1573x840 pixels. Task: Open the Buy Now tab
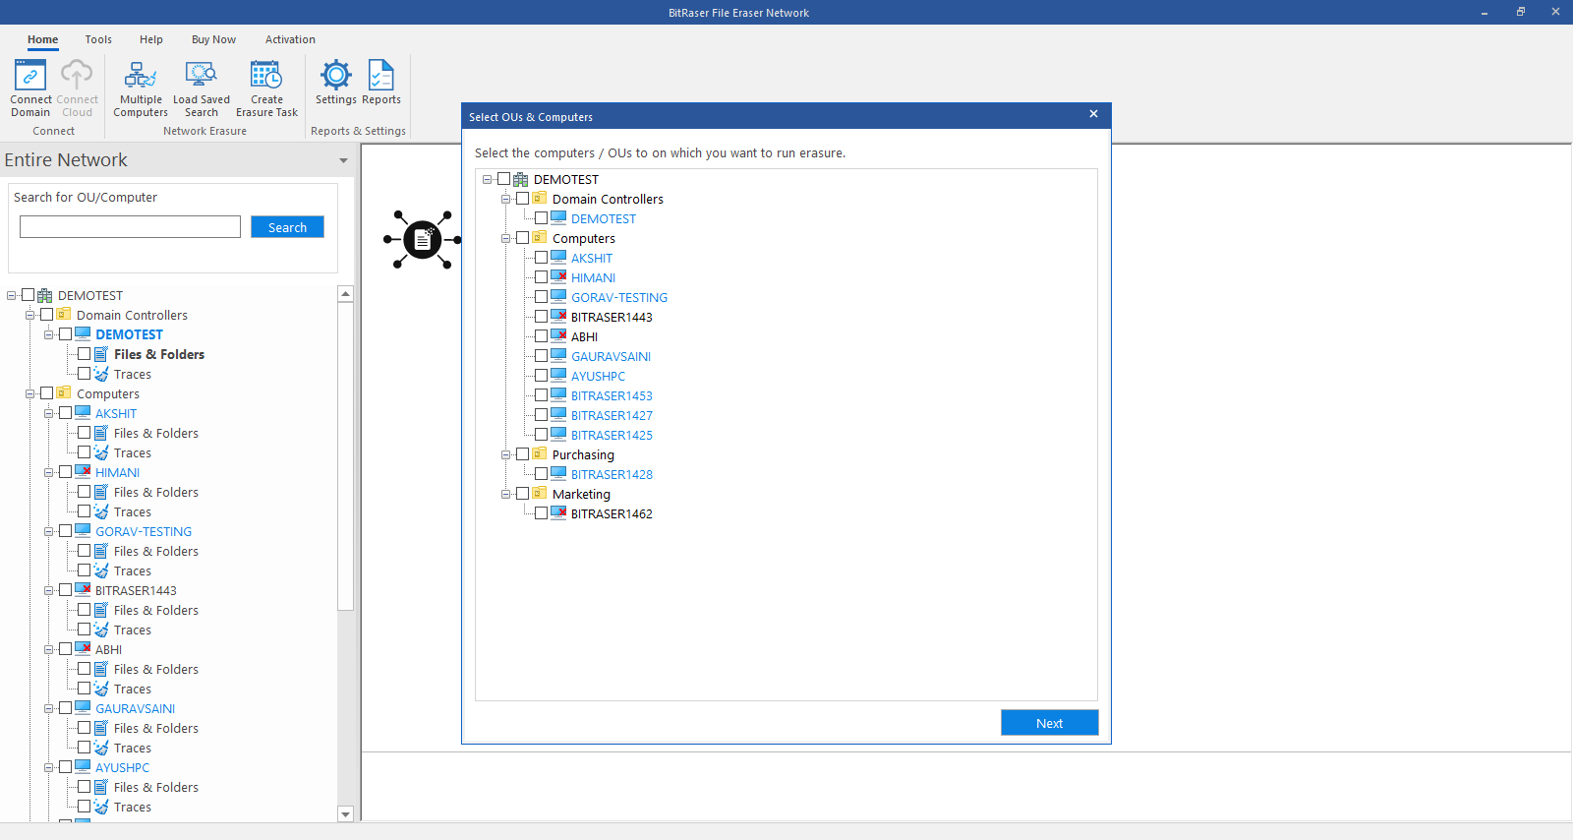tap(213, 39)
